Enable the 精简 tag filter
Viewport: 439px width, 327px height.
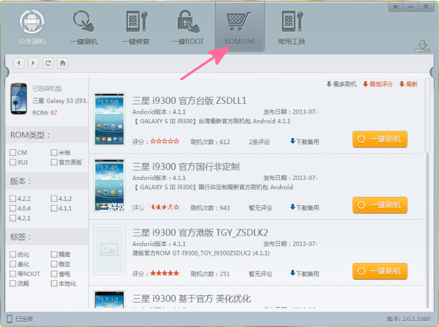tap(54, 254)
